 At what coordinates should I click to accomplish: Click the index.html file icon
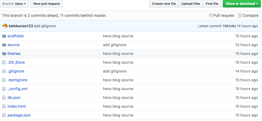[4, 107]
